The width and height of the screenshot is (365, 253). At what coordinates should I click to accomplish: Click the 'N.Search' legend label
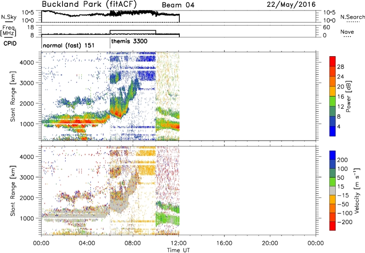coord(353,17)
